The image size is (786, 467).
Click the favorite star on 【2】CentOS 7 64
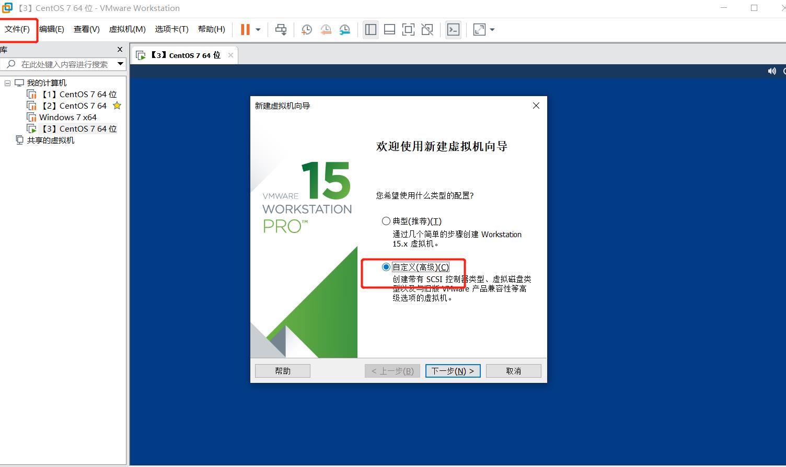pyautogui.click(x=117, y=106)
